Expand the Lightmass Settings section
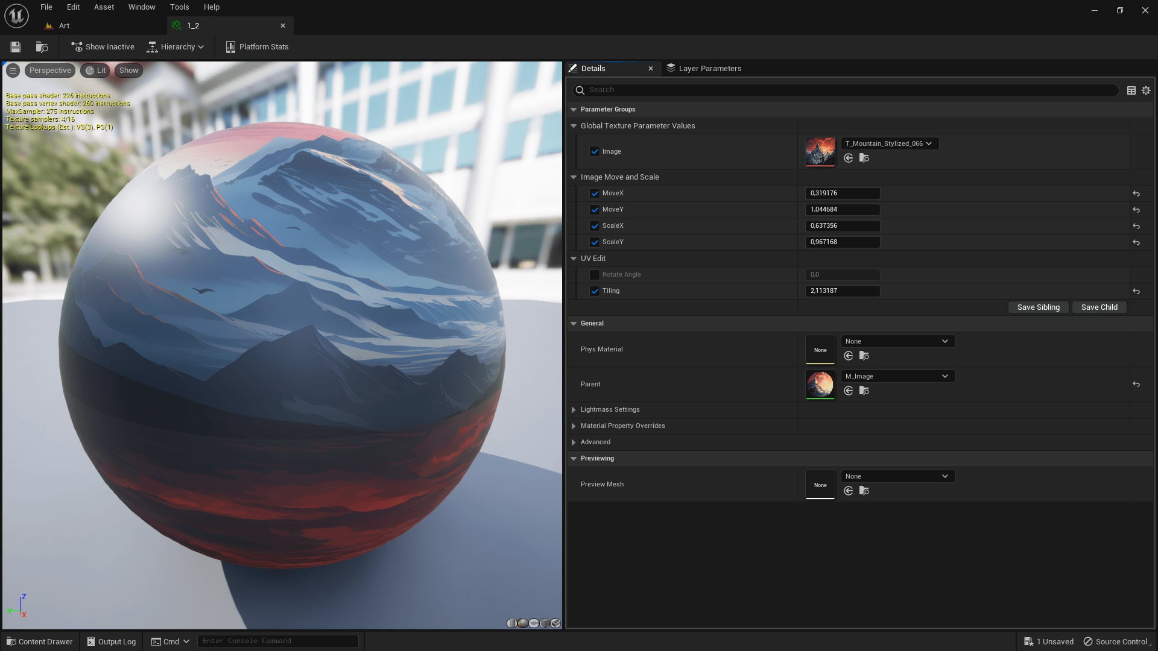The height and width of the screenshot is (651, 1158). click(574, 410)
